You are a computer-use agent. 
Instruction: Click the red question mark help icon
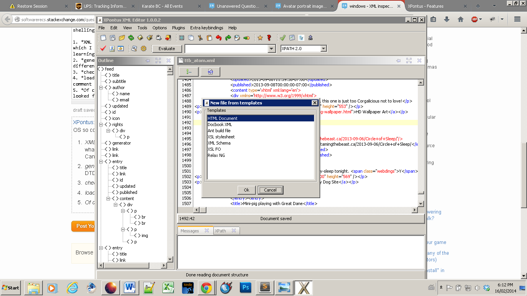tap(269, 38)
